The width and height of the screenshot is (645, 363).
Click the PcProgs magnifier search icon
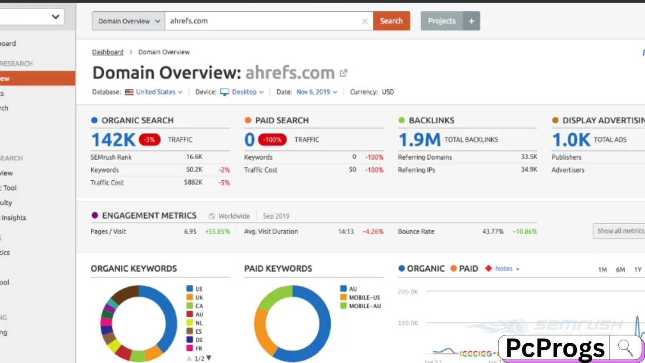tap(626, 348)
